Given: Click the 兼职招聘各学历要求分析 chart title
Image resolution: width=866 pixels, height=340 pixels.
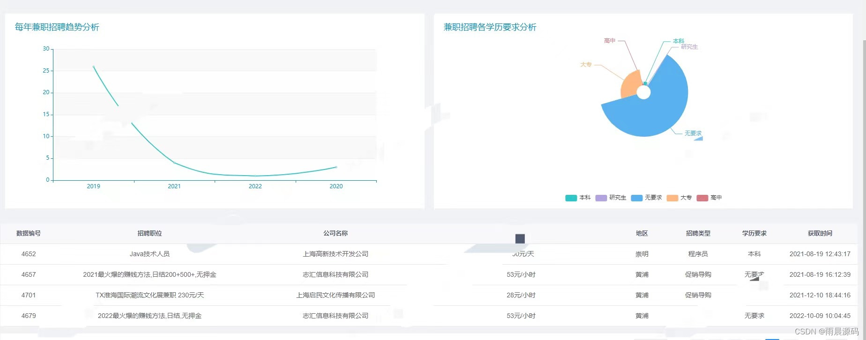Looking at the screenshot, I should [490, 27].
